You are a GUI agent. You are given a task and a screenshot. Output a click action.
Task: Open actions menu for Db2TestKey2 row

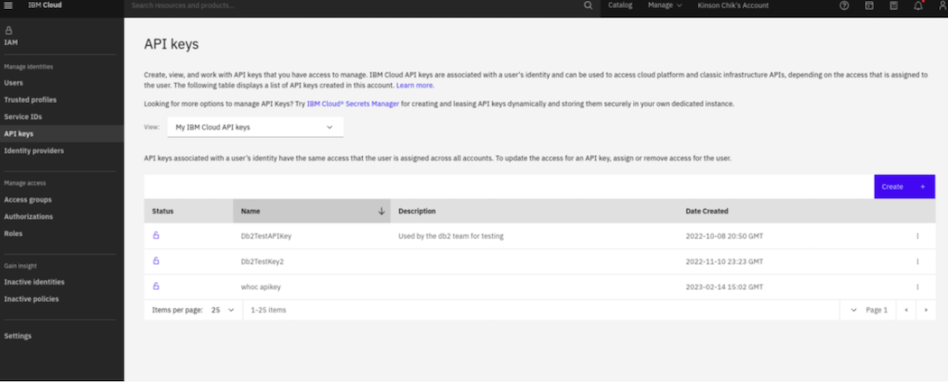click(x=917, y=261)
